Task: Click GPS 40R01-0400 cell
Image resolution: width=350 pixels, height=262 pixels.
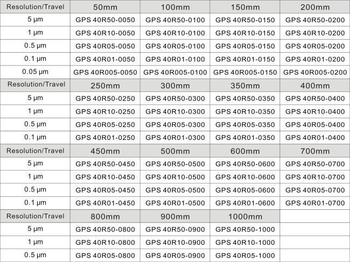Action: click(x=315, y=138)
